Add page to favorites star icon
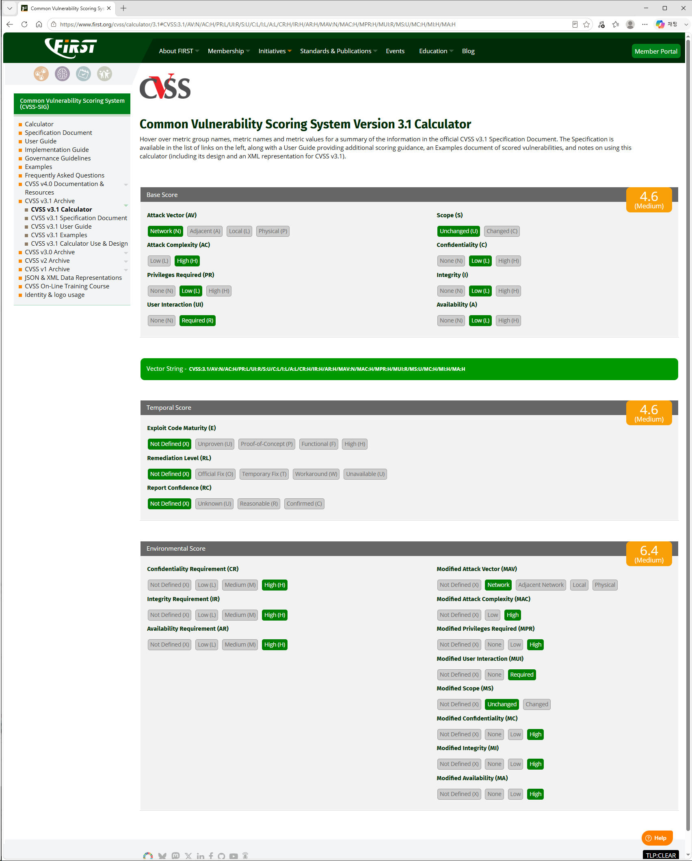 click(x=586, y=24)
